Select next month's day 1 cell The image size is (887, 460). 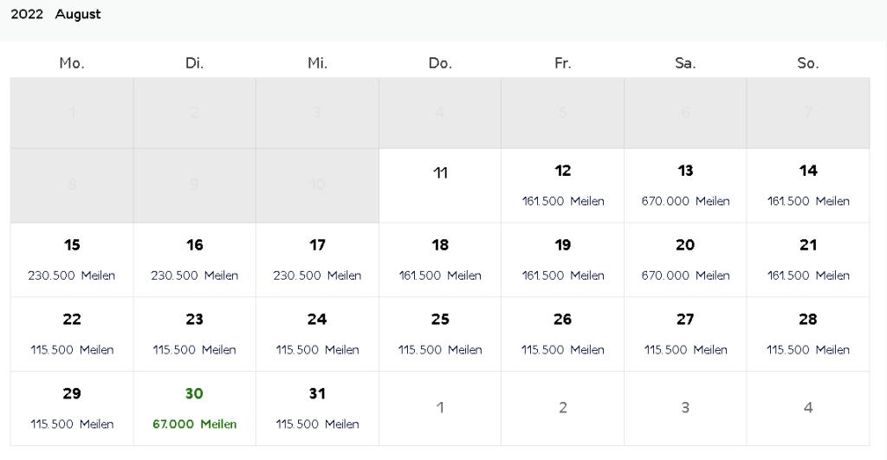[440, 408]
